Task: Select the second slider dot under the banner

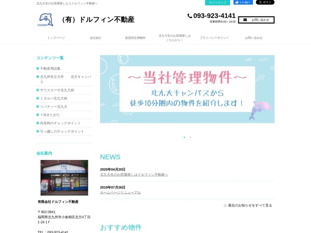Action: [190, 137]
